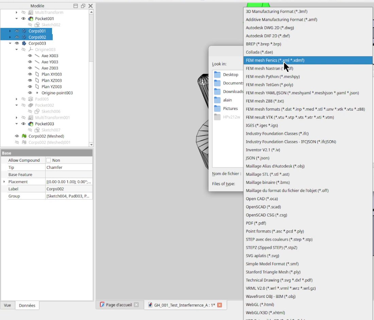Hide the Corps002 (Meshed) object
The width and height of the screenshot is (374, 320).
tap(17, 136)
